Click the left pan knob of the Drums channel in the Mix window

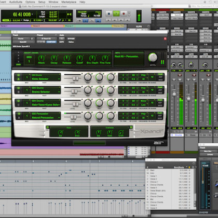click(x=173, y=65)
